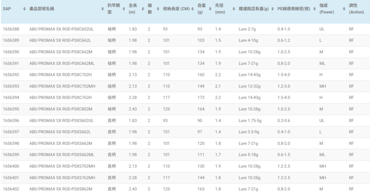
Task: Sort by PE線適用線徑 column arrows
Action: pyautogui.click(x=314, y=9)
